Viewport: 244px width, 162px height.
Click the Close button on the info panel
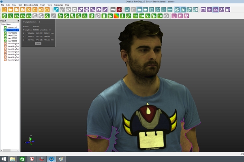pos(38,44)
